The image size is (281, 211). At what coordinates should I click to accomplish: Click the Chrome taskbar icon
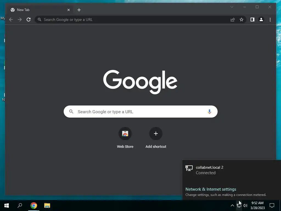(34, 206)
